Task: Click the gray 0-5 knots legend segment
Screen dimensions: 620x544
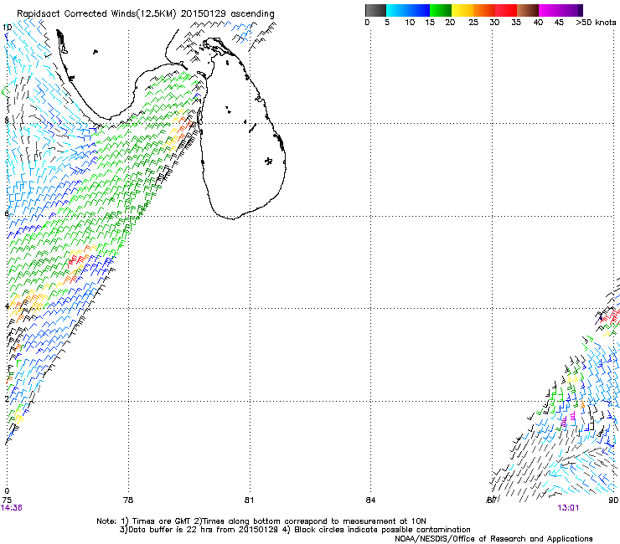Action: coord(375,10)
